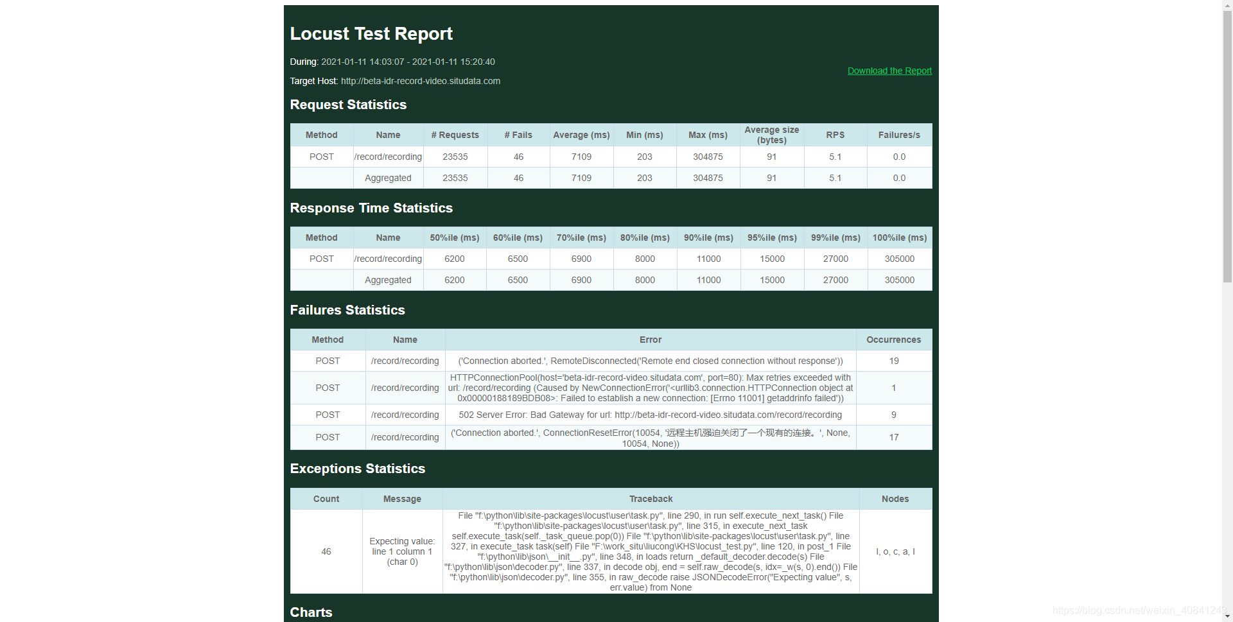
Task: Click the ConnectionResetError 10054 message
Action: tap(651, 438)
